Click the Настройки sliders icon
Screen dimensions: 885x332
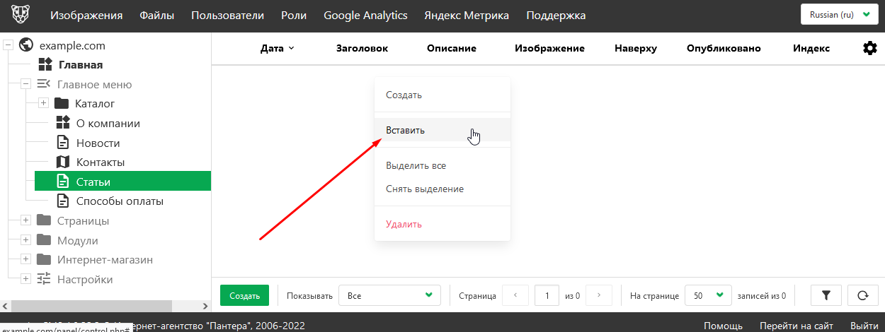[45, 279]
